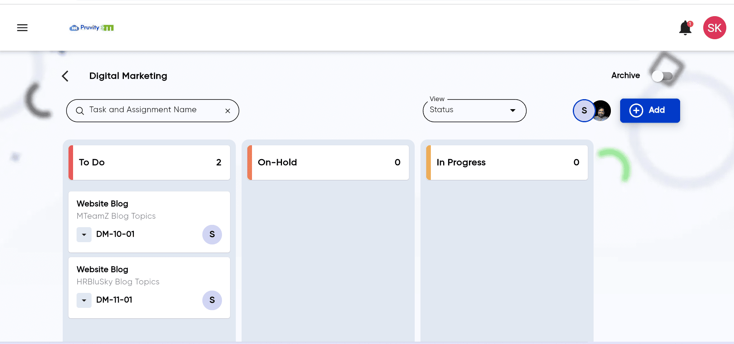Expand the DM-10-01 task dropdown arrow
The height and width of the screenshot is (344, 734).
[x=84, y=234]
